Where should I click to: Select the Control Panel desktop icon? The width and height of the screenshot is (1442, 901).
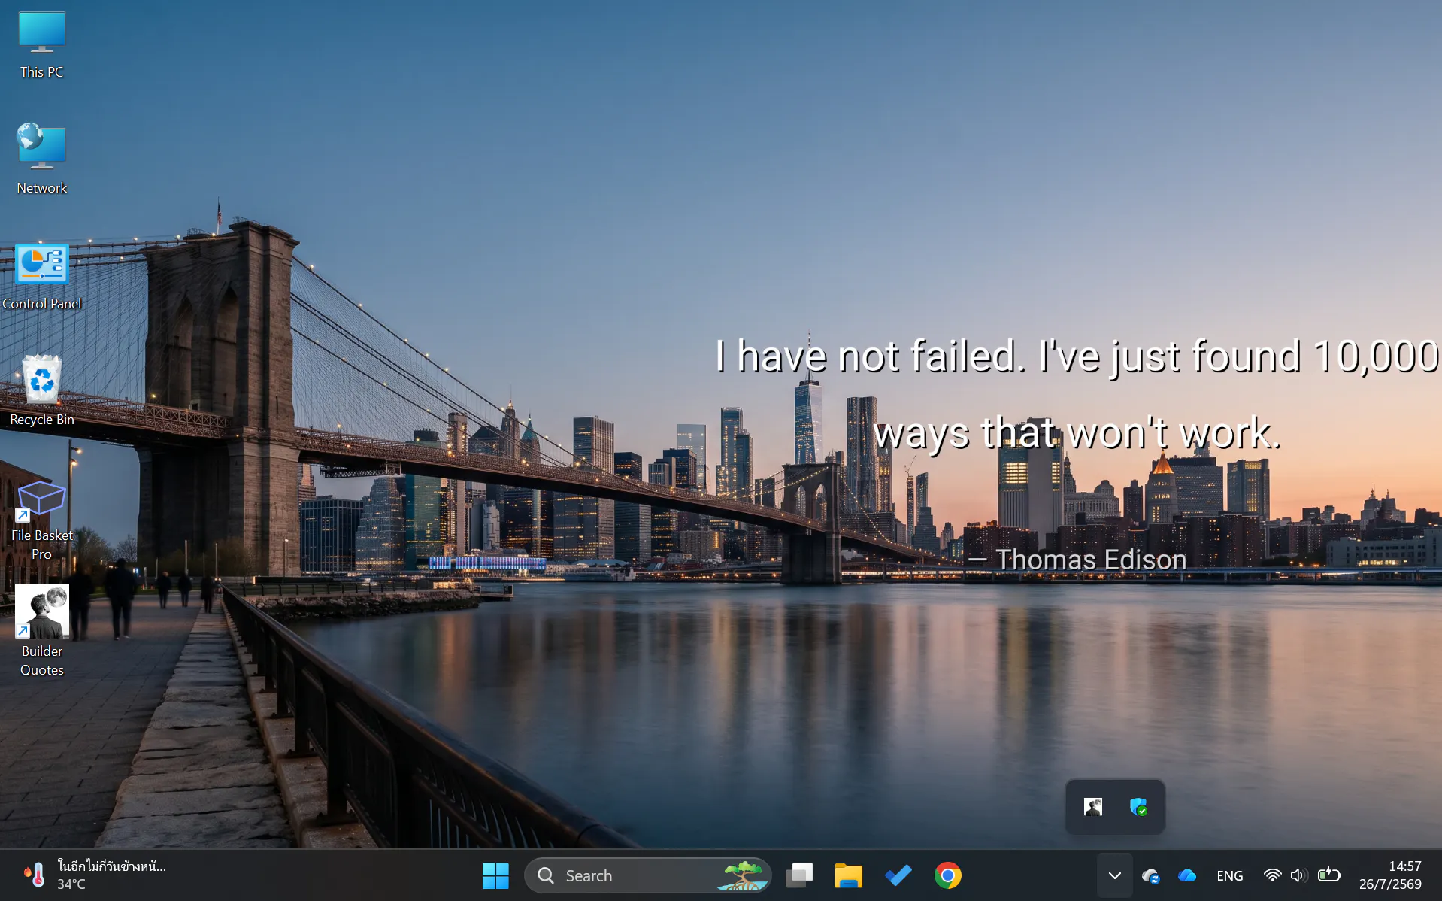coord(42,277)
